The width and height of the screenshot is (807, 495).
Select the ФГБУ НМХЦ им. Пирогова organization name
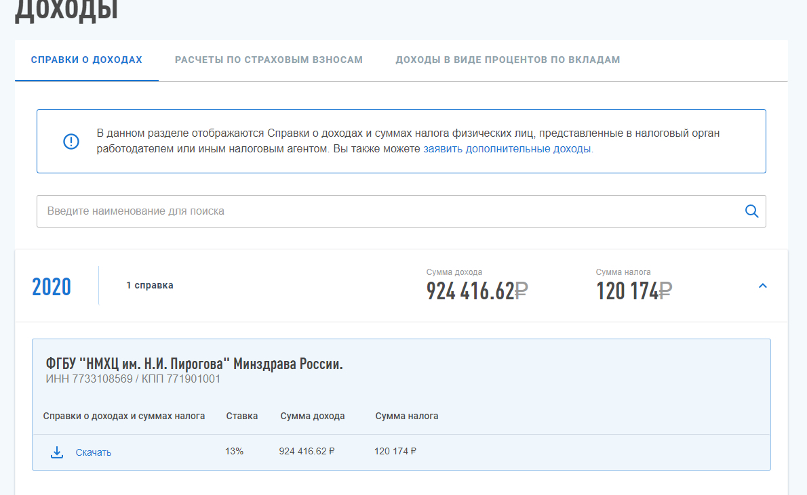pyautogui.click(x=194, y=364)
